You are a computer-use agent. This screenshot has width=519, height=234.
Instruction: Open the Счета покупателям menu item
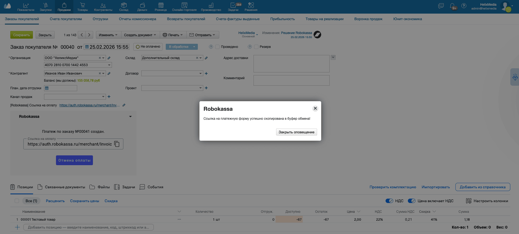point(66,19)
